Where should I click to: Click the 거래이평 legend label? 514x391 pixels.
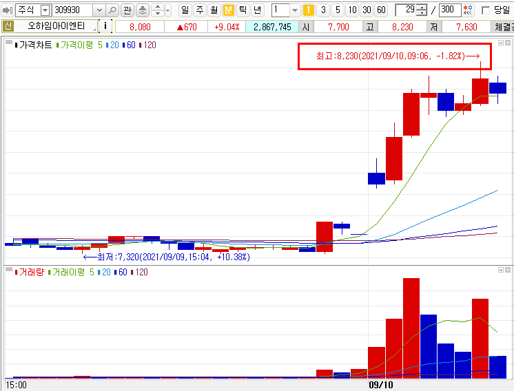point(67,272)
